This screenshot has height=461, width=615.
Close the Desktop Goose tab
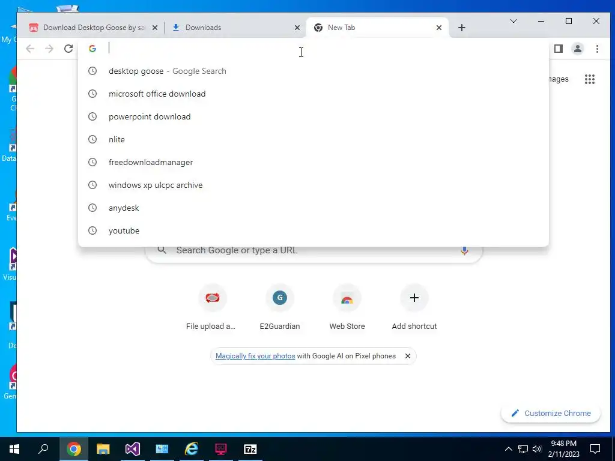tap(155, 28)
